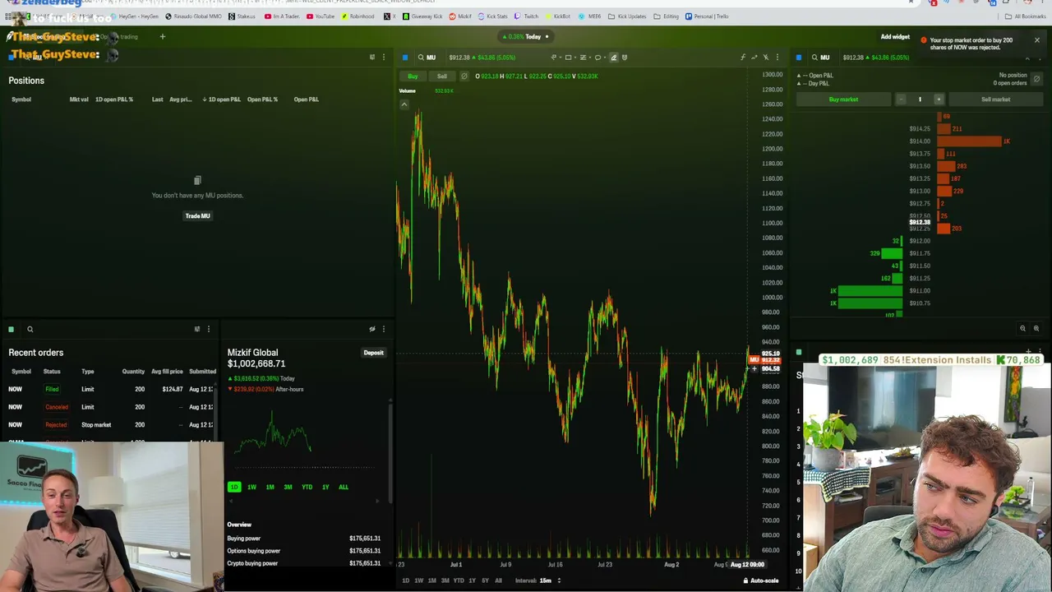Image resolution: width=1052 pixels, height=592 pixels.
Task: Click the chart Buy button
Action: (x=413, y=76)
